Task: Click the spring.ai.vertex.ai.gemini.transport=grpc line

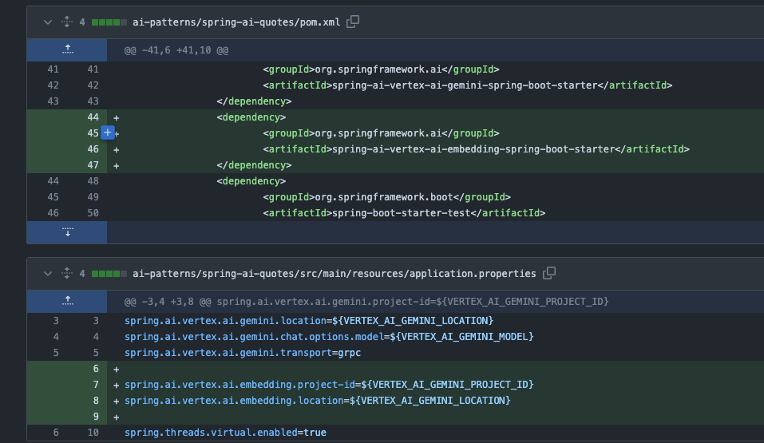Action: click(243, 353)
